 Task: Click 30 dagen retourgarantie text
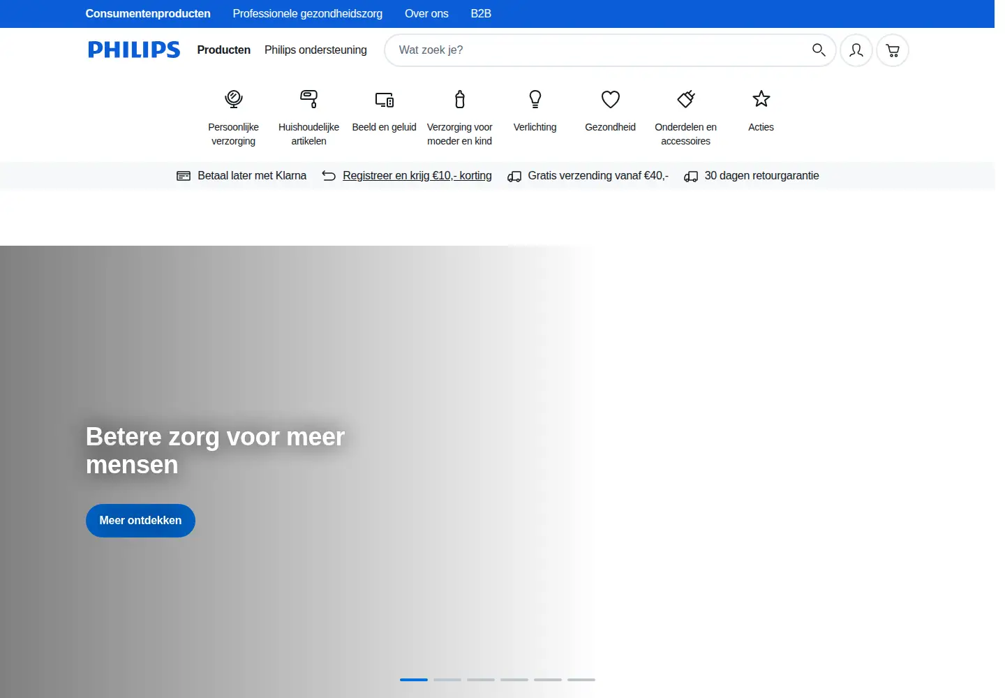761,176
